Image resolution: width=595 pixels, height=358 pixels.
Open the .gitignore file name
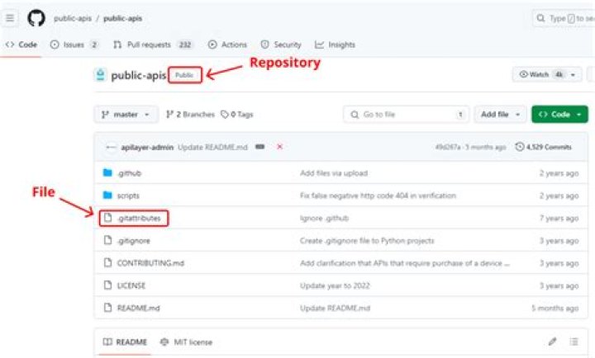point(134,241)
